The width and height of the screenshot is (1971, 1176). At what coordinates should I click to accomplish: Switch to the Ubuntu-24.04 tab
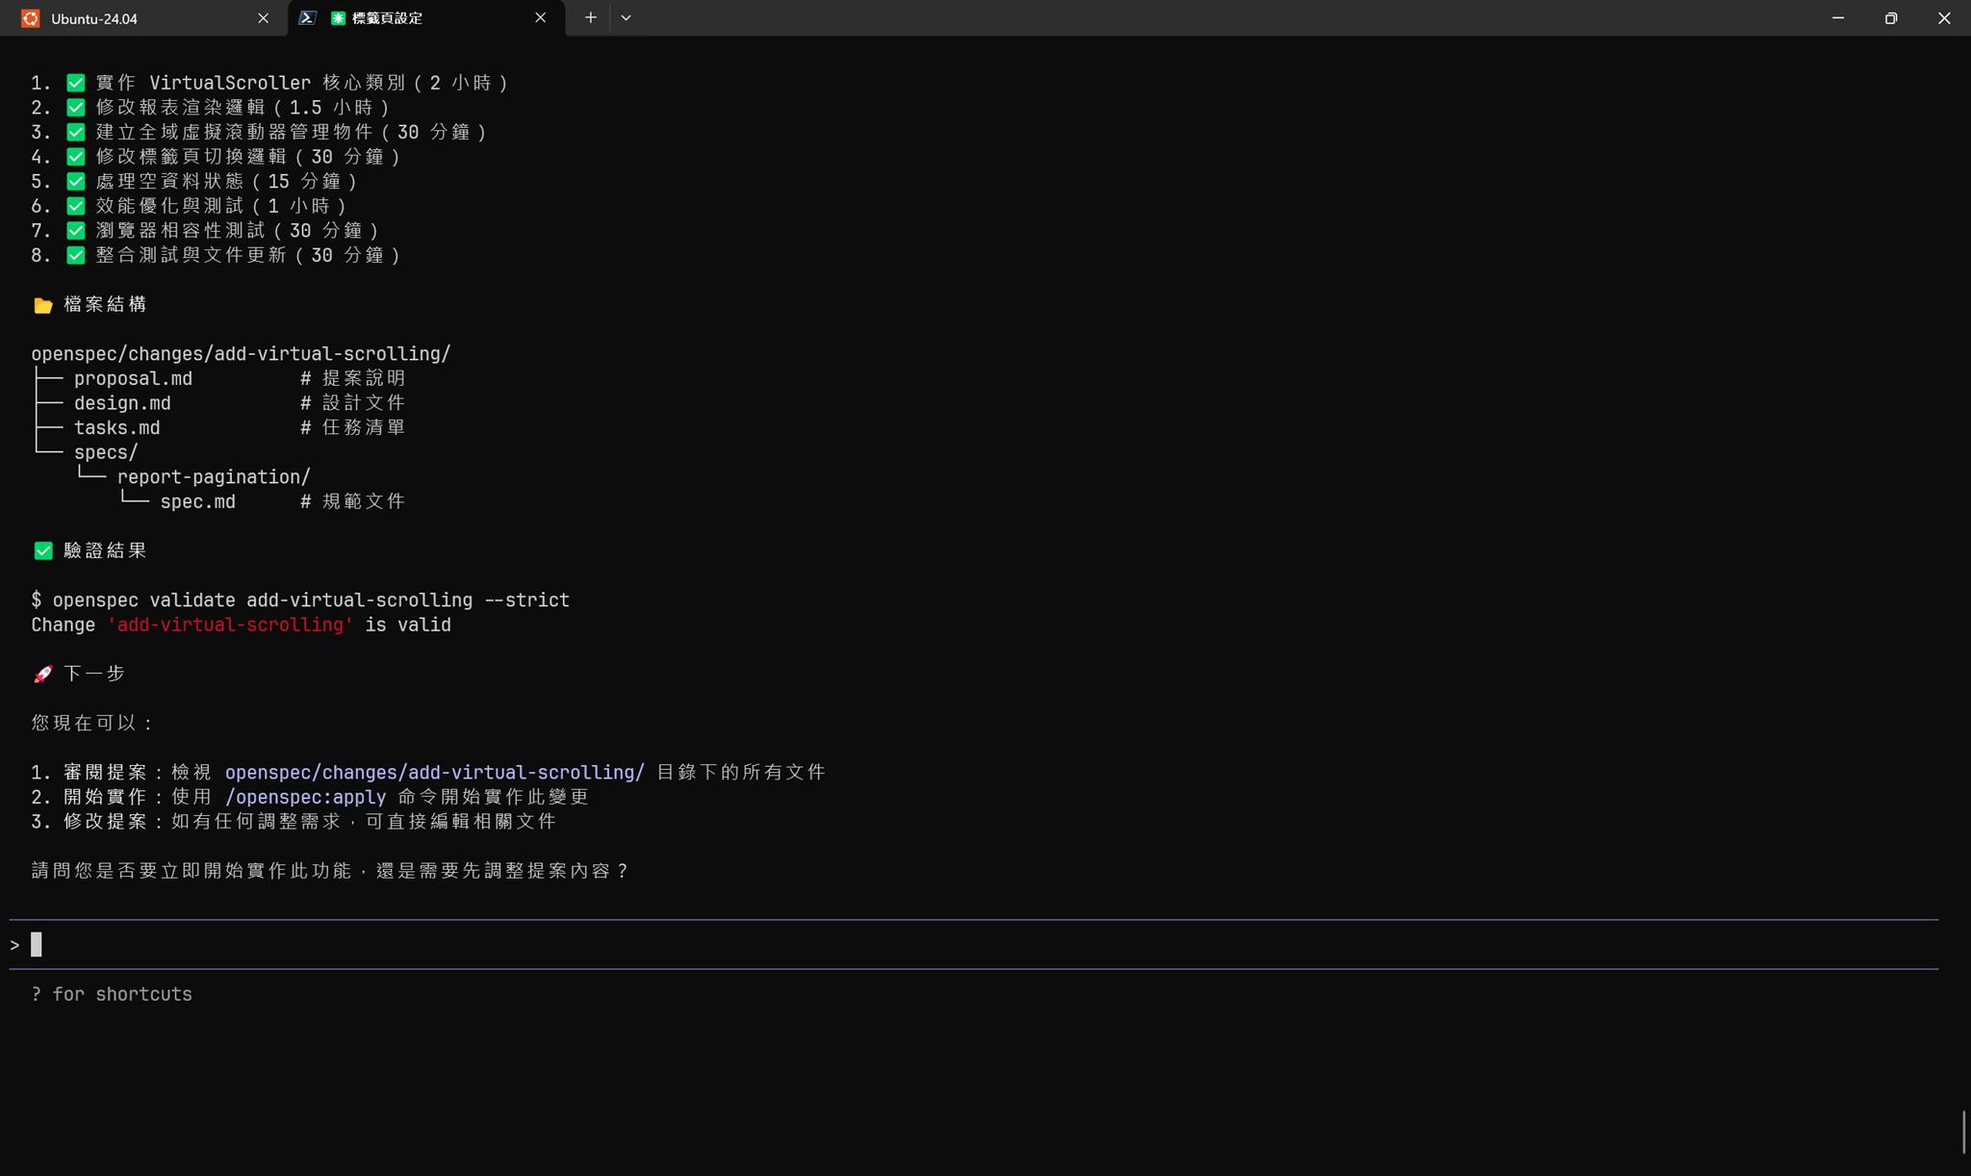144,18
